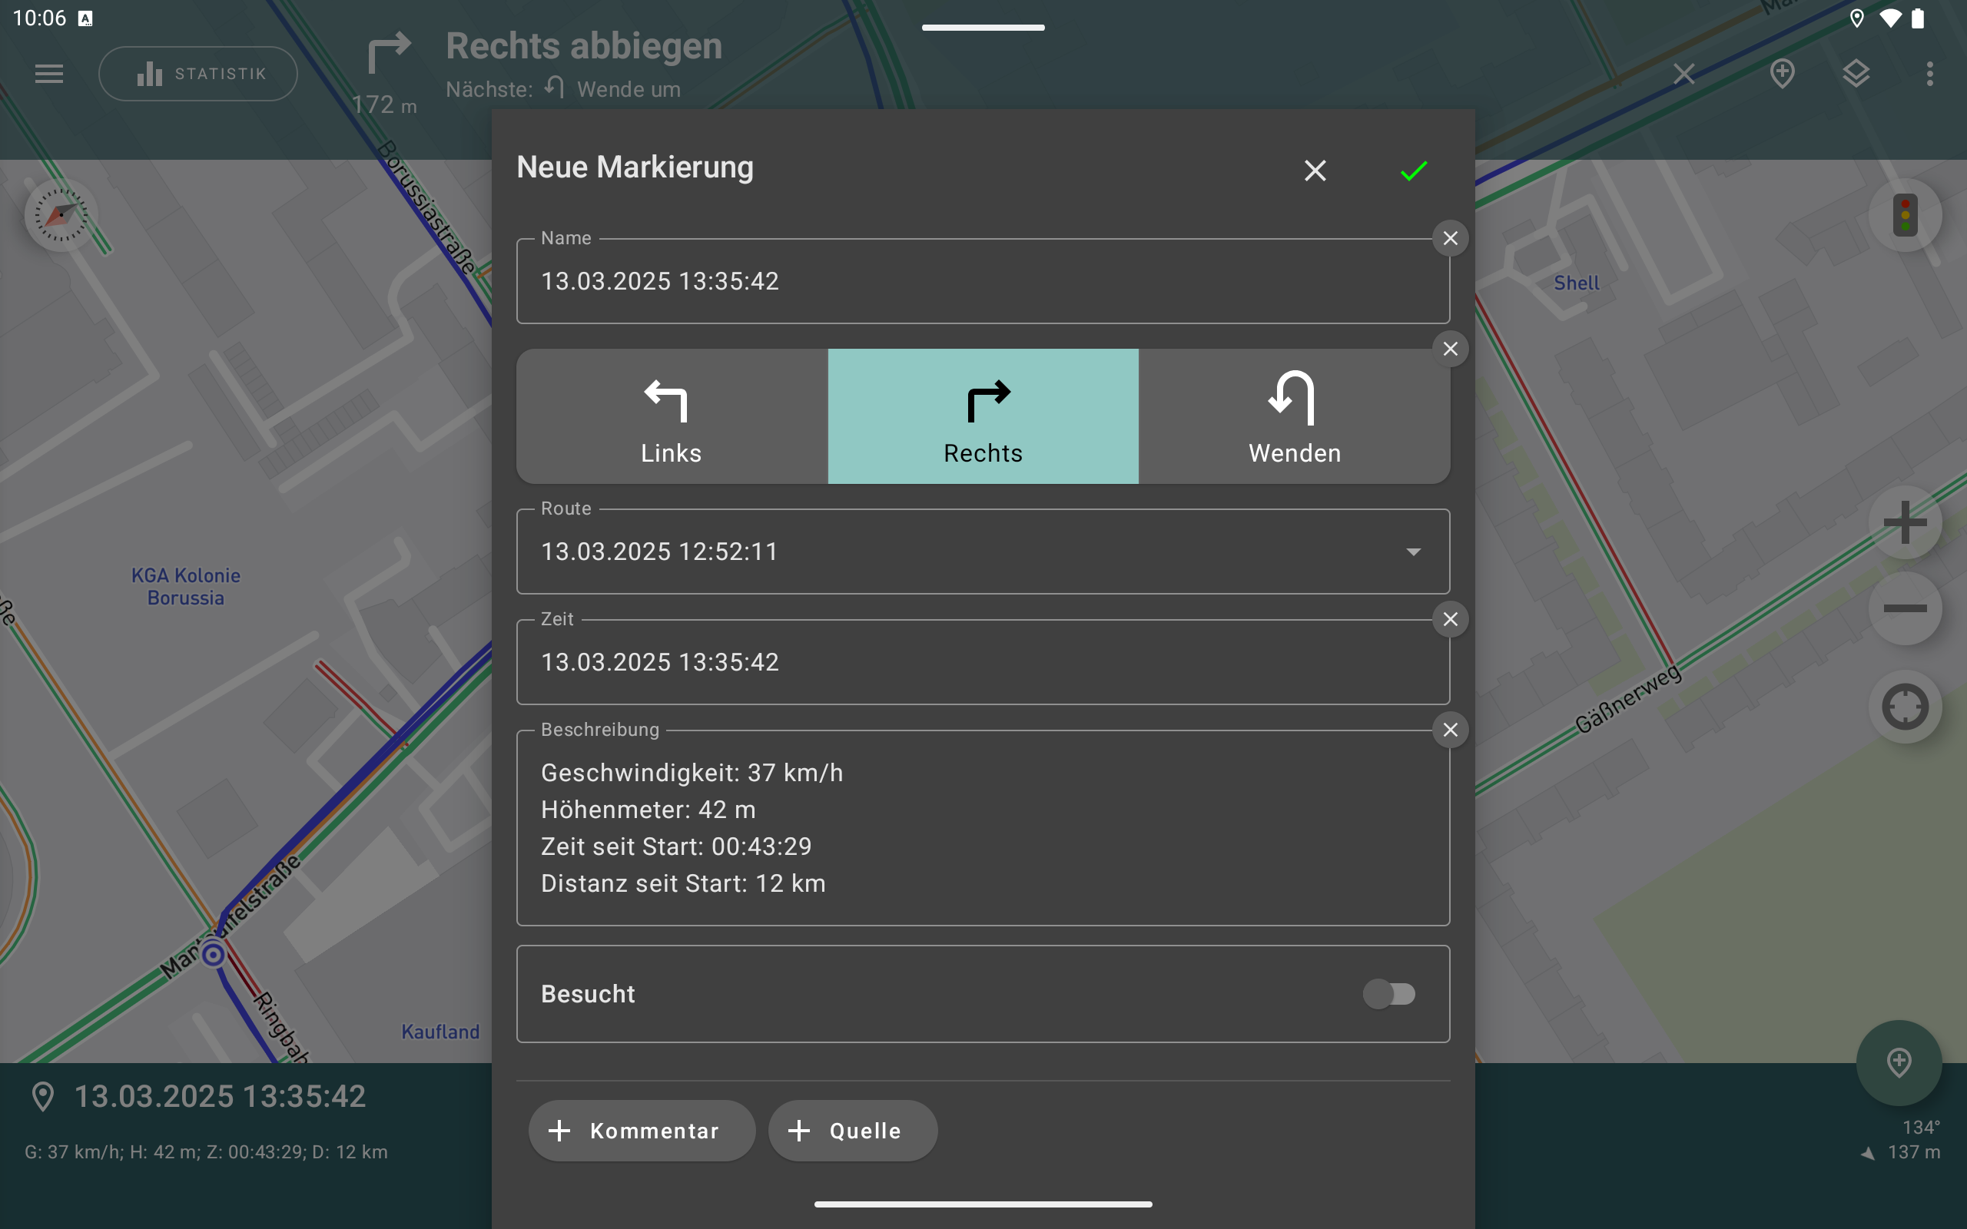The height and width of the screenshot is (1229, 1967).
Task: Expand the Route dropdown
Action: coord(983,552)
